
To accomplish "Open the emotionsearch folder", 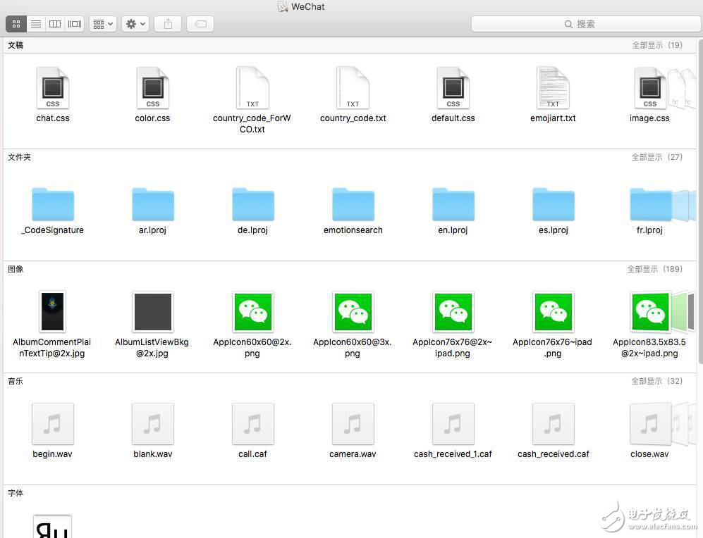I will [x=353, y=204].
